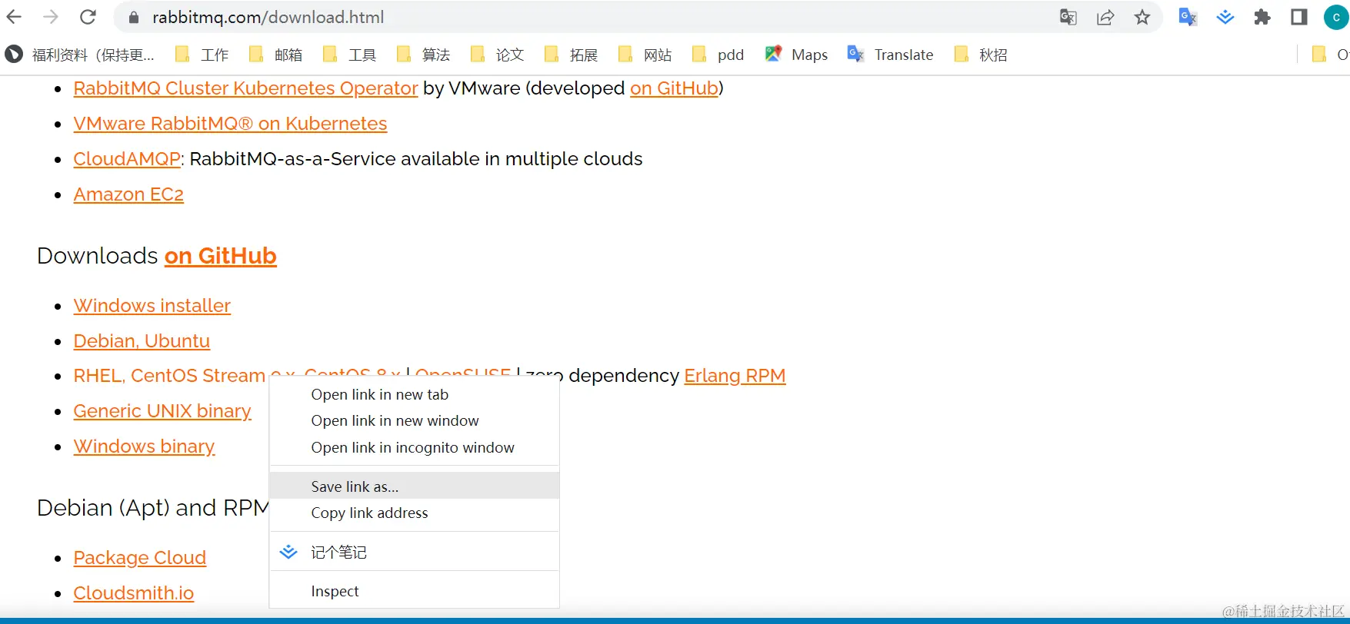This screenshot has width=1350, height=624.
Task: Open the pdd bookmark folder
Action: point(718,55)
